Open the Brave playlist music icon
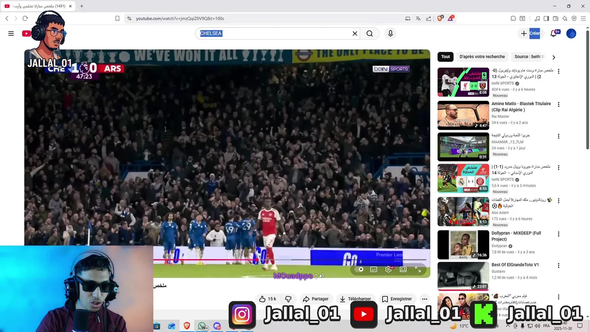590x332 pixels. point(537,18)
